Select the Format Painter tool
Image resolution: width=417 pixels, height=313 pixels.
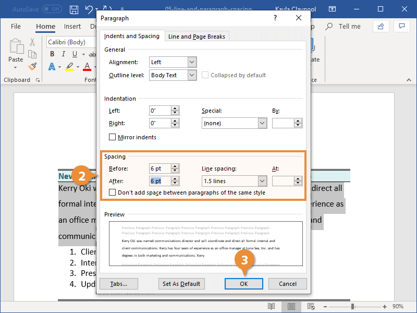pos(31,66)
